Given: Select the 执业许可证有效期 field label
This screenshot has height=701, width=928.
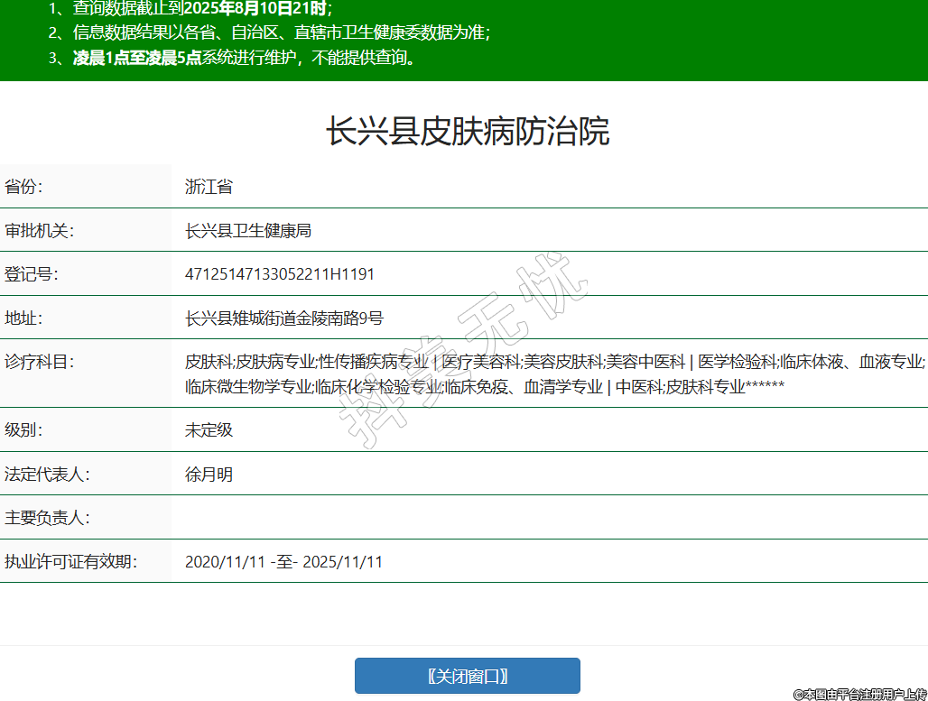Looking at the screenshot, I should click(70, 561).
